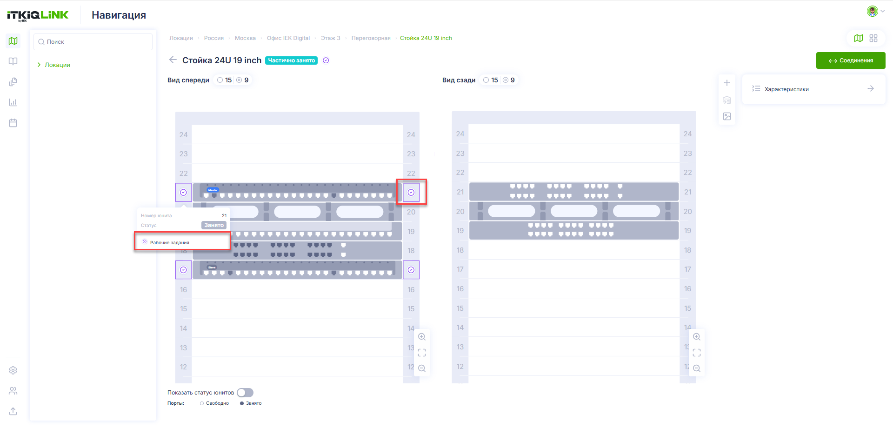The width and height of the screenshot is (893, 428).
Task: Click left task marker on unit 17
Action: click(x=183, y=270)
